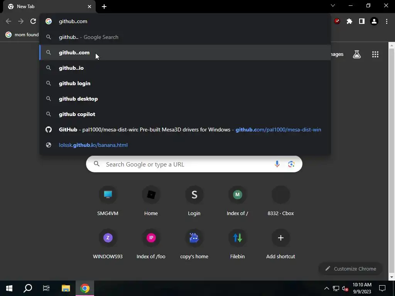395x296 pixels.
Task: Open the network tray icon
Action: 336,288
